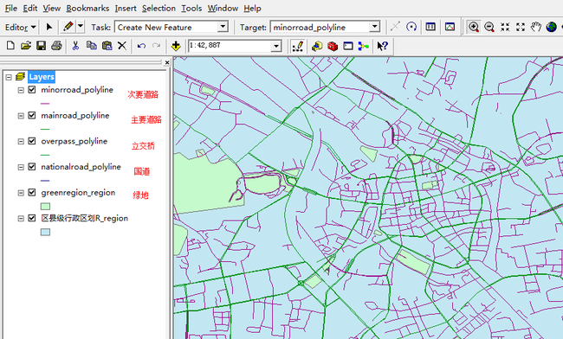Save the map with floppy icon
The image size is (563, 339).
pos(41,46)
